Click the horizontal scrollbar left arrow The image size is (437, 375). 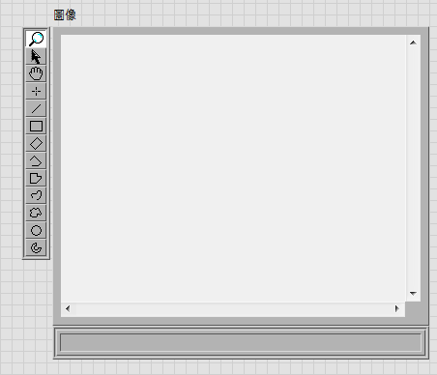pos(68,308)
